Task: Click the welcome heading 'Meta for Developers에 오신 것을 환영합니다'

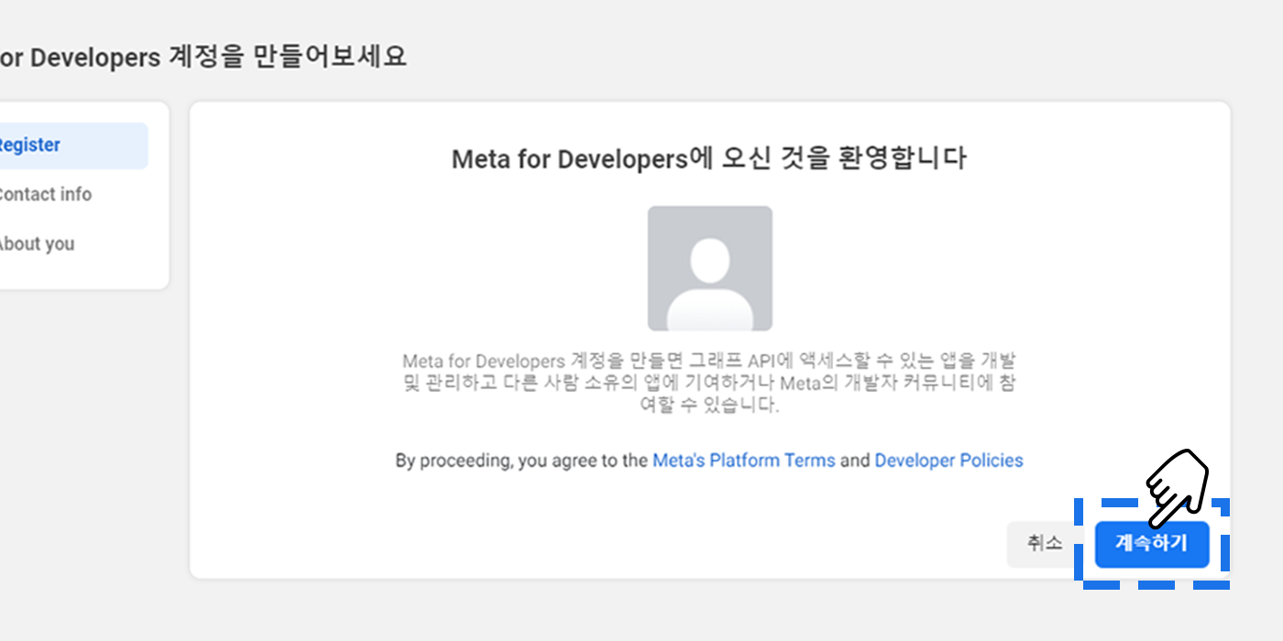Action: [x=709, y=158]
